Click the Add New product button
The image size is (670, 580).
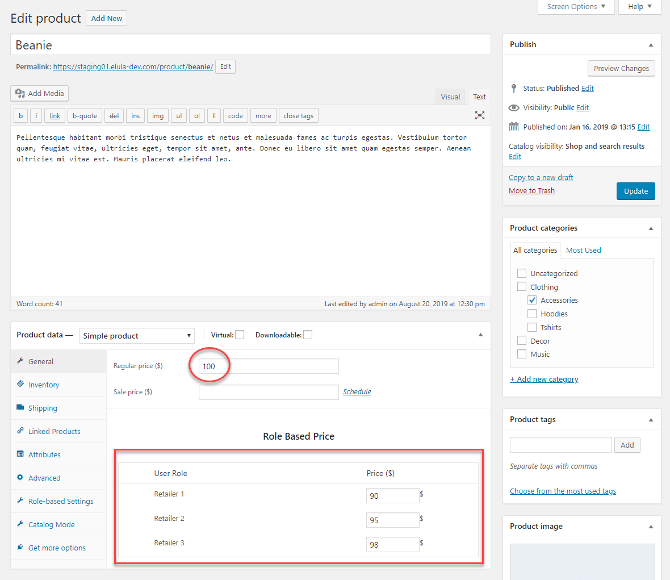[x=106, y=18]
